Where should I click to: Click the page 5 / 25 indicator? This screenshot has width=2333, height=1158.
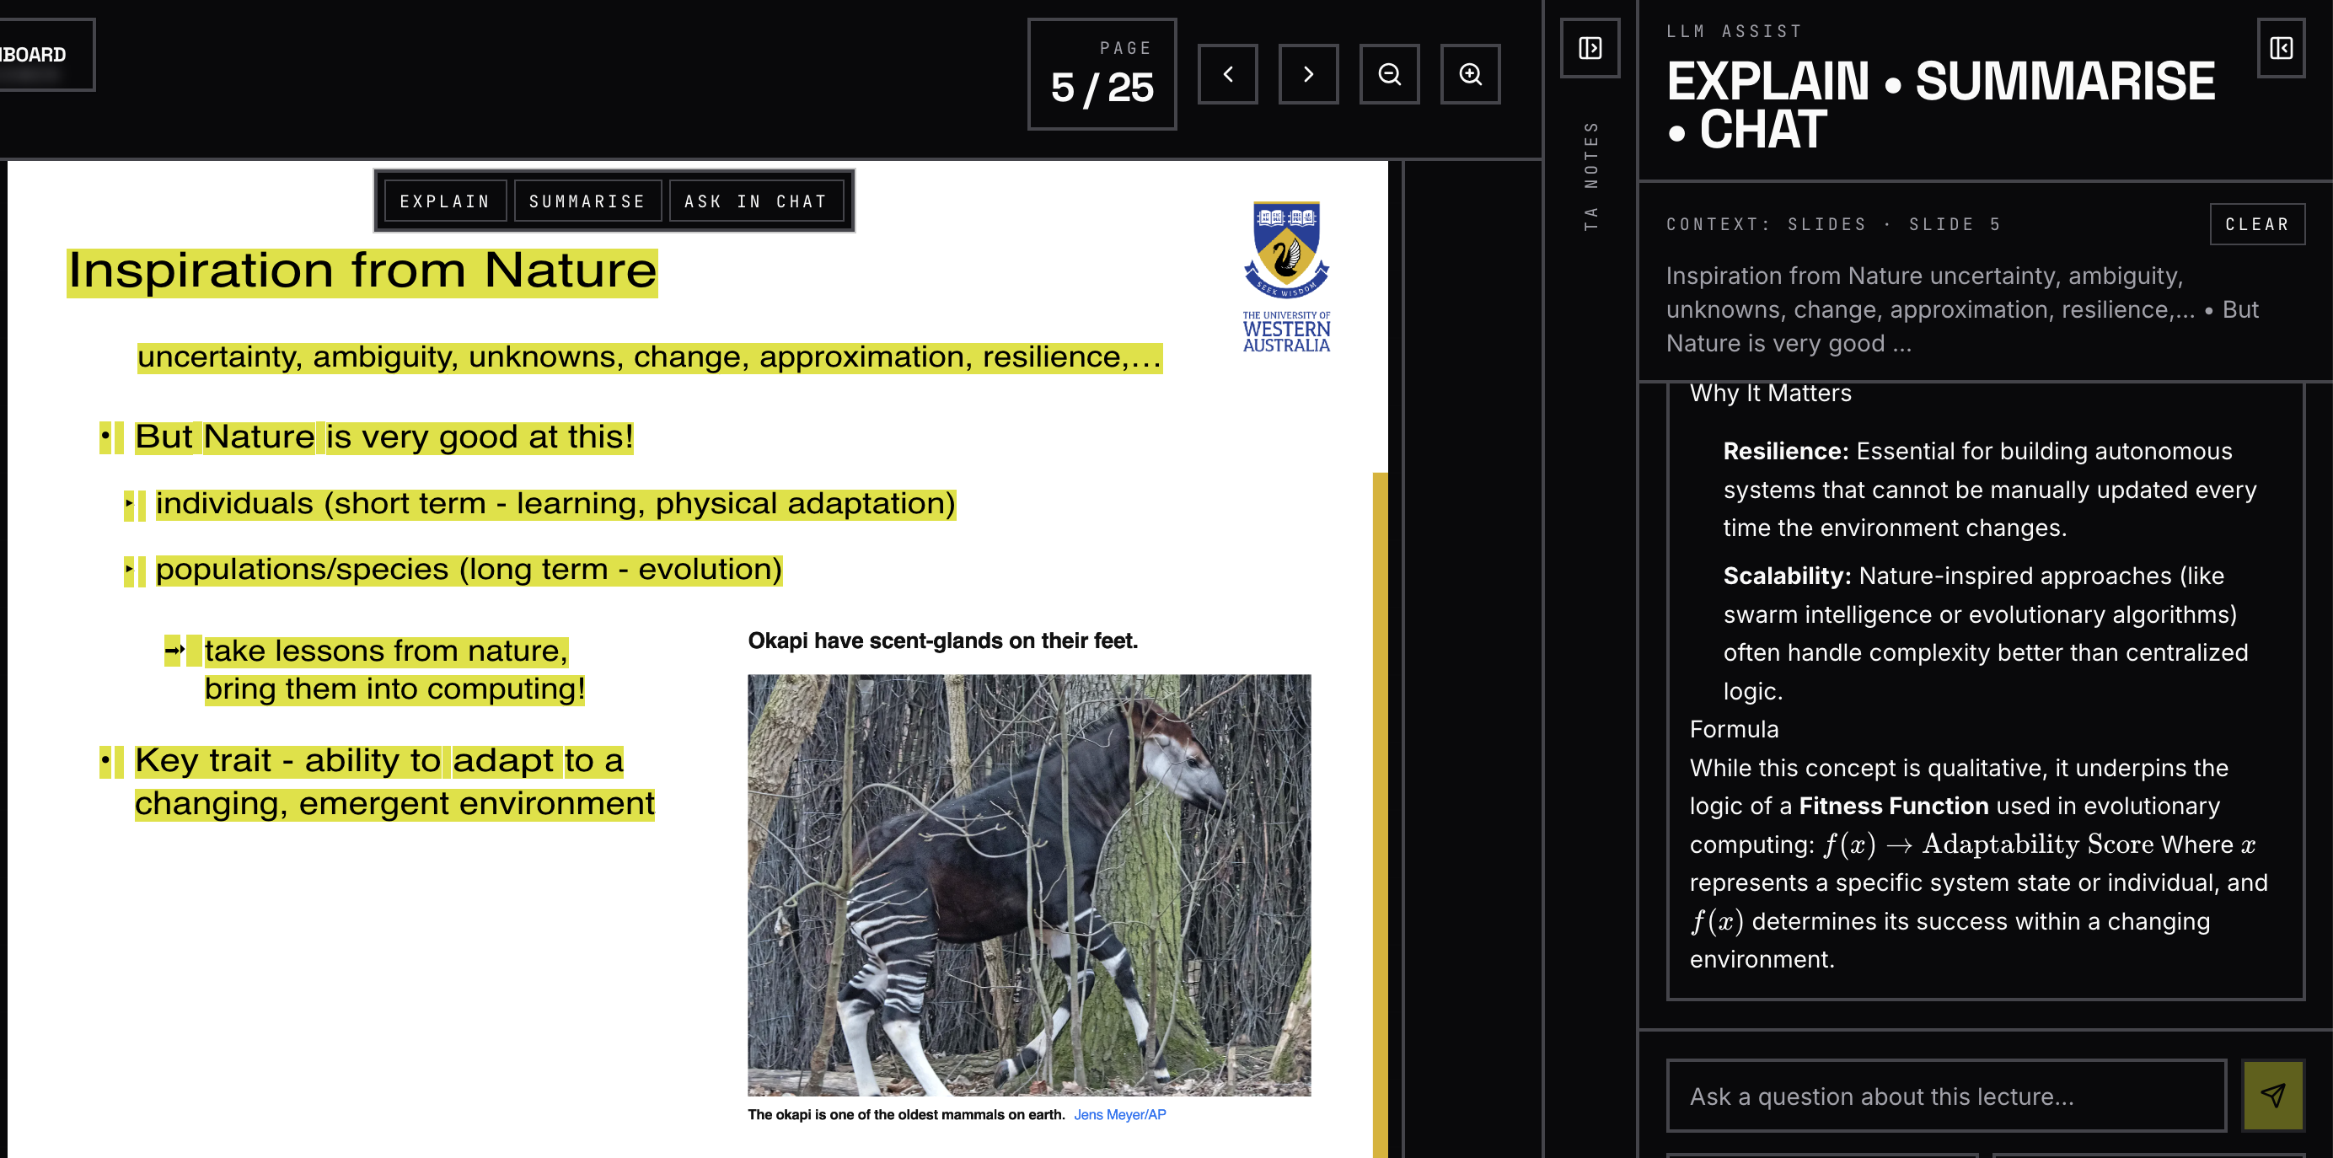pos(1102,74)
